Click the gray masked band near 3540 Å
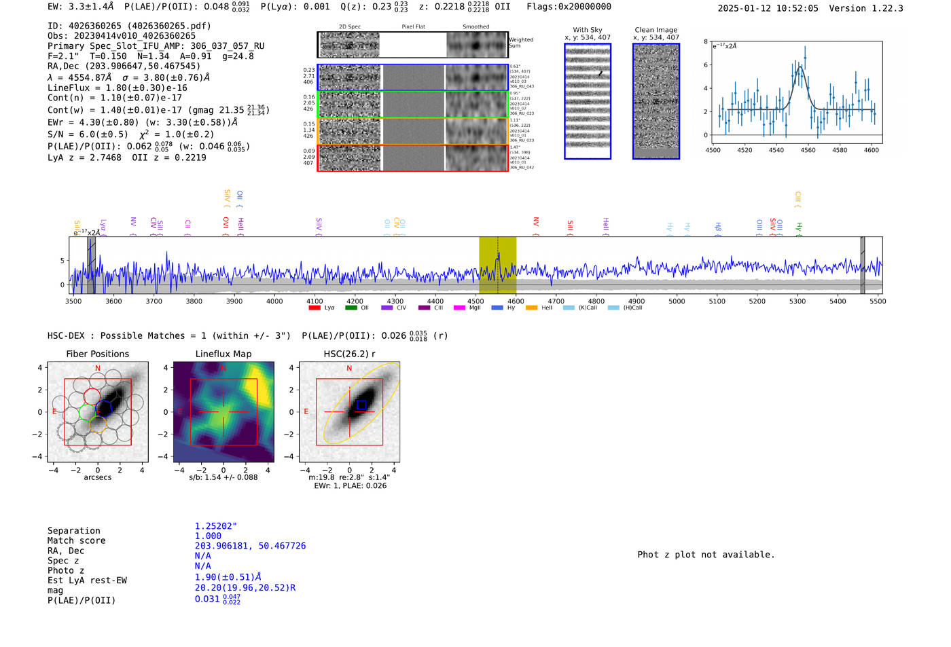Screen dimensions: 951x647 pos(91,265)
